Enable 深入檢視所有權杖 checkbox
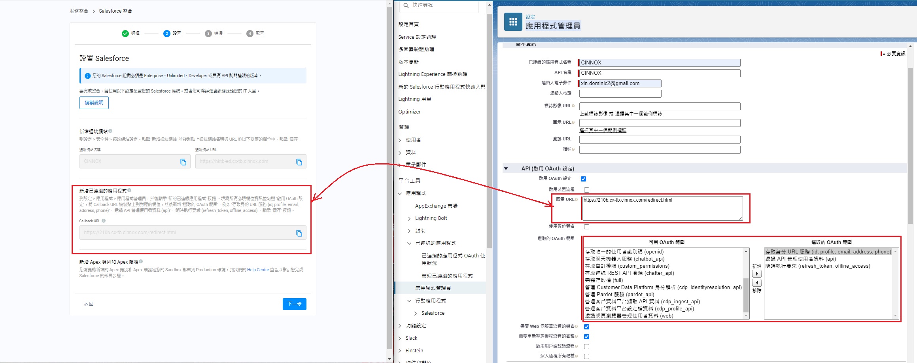 pos(586,356)
